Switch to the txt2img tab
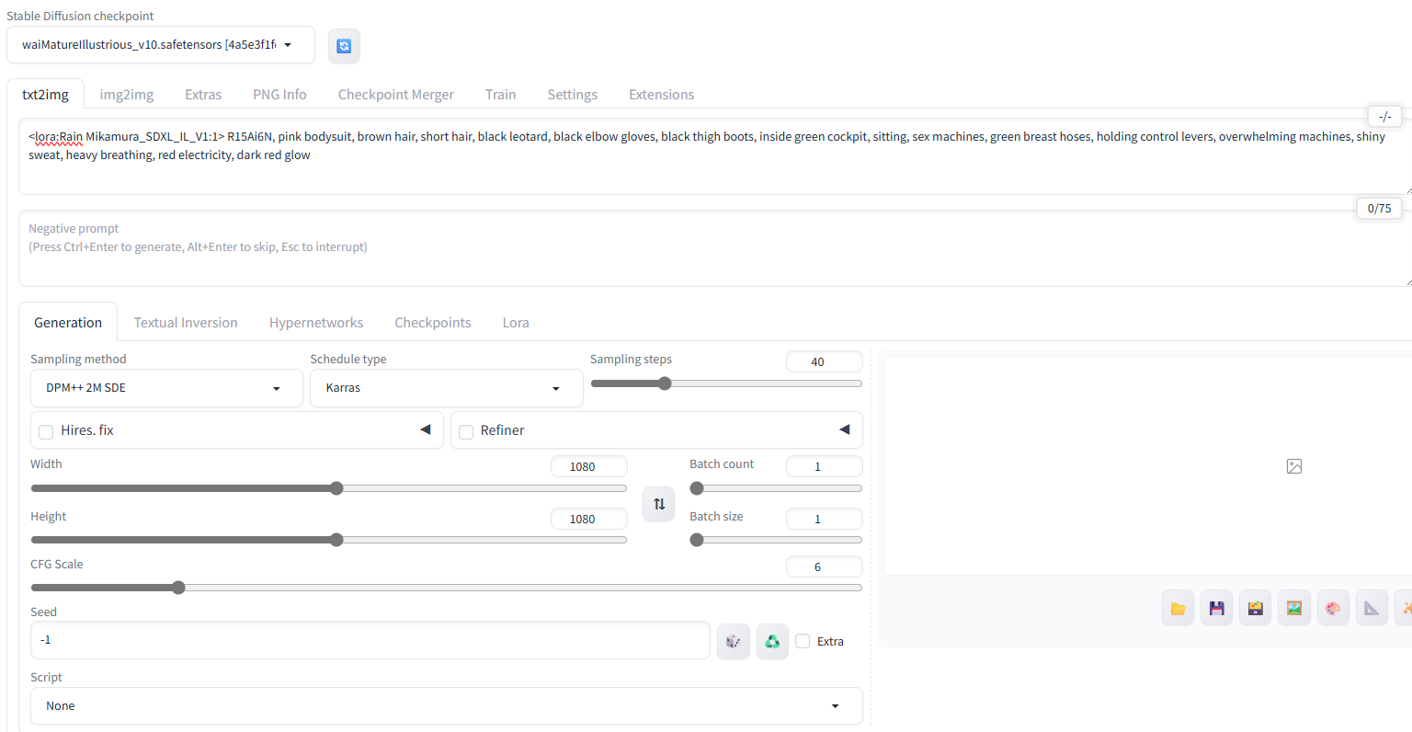1412x732 pixels. point(45,95)
